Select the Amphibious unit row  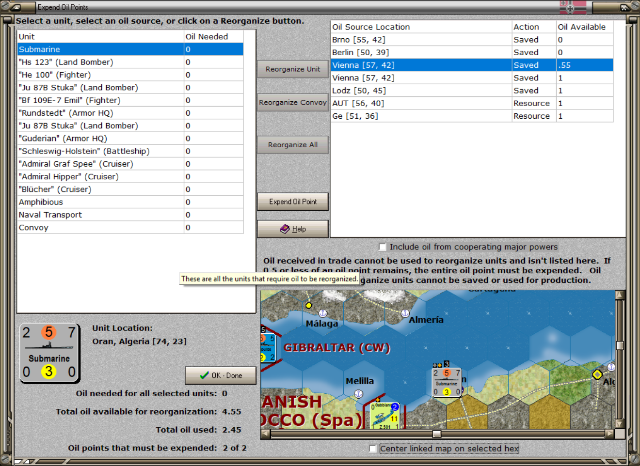click(130, 202)
